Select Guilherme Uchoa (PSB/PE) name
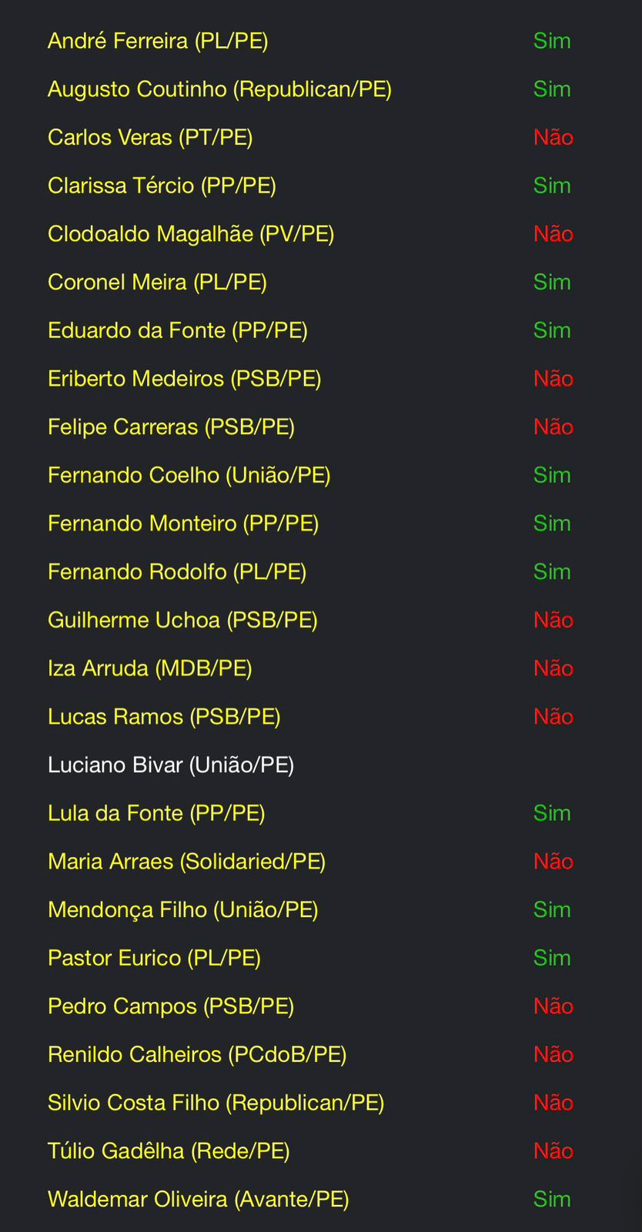 [x=182, y=620]
